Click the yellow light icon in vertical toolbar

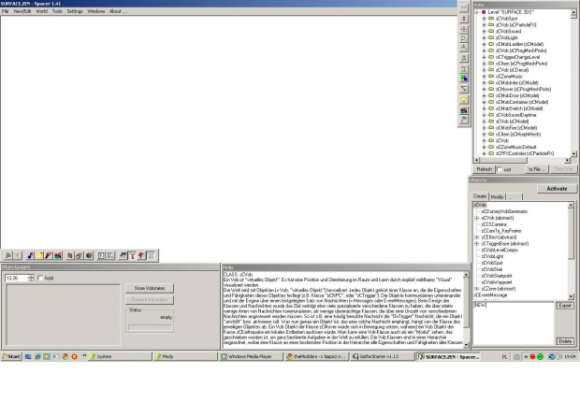click(x=464, y=100)
